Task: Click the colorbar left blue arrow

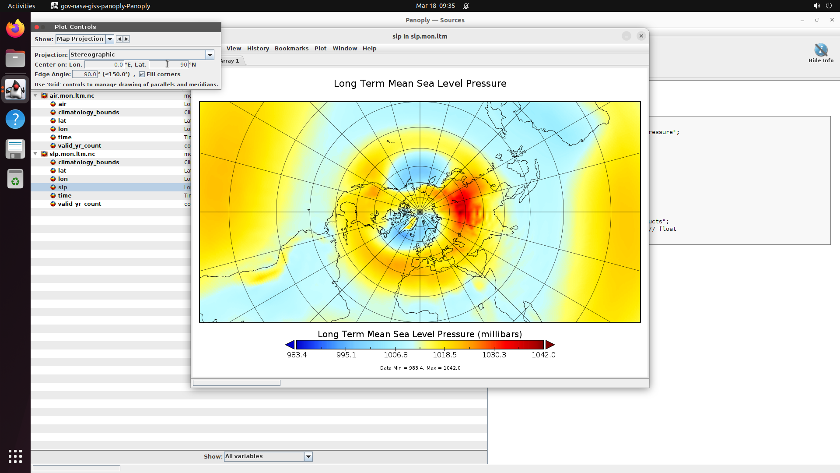Action: click(x=290, y=345)
